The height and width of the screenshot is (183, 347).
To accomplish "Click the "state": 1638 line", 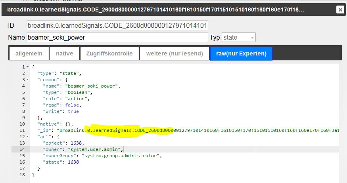I will point(61,162).
